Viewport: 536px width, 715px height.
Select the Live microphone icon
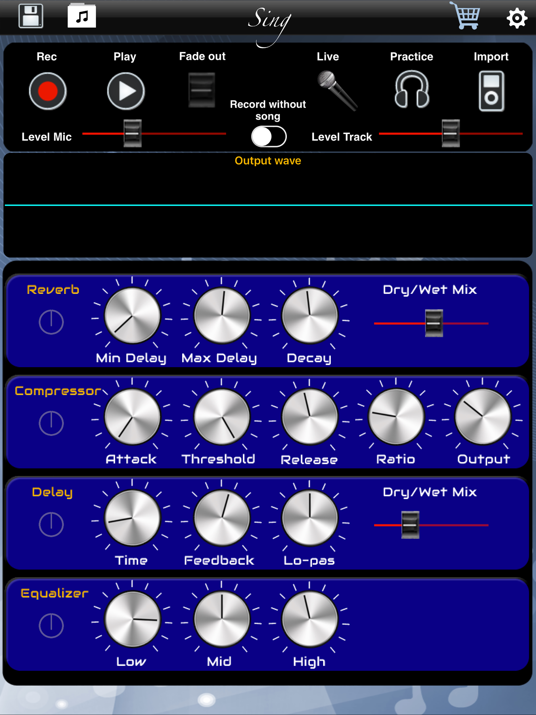[336, 91]
